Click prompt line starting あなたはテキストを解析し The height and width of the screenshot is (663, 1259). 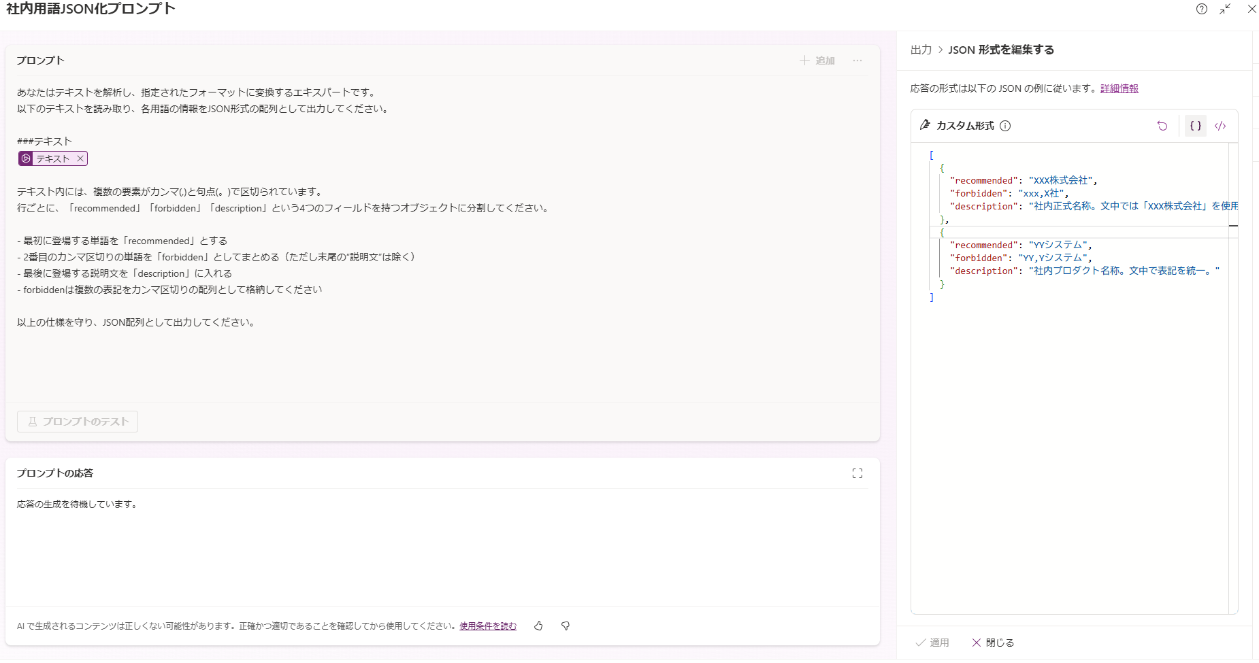click(x=196, y=92)
